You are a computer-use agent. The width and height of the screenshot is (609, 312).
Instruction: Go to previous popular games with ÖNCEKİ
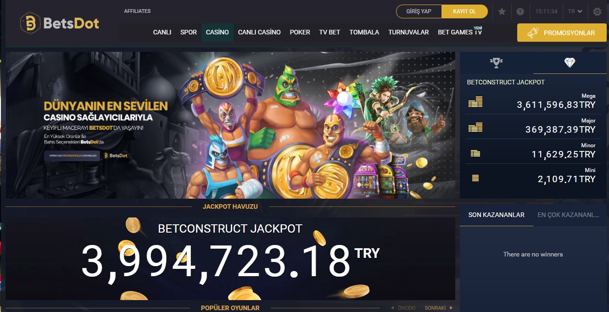tap(403, 308)
